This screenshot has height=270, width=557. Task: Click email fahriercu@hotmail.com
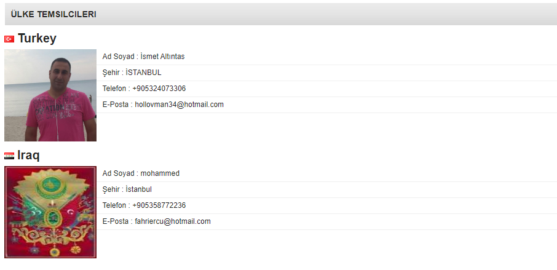pos(173,221)
